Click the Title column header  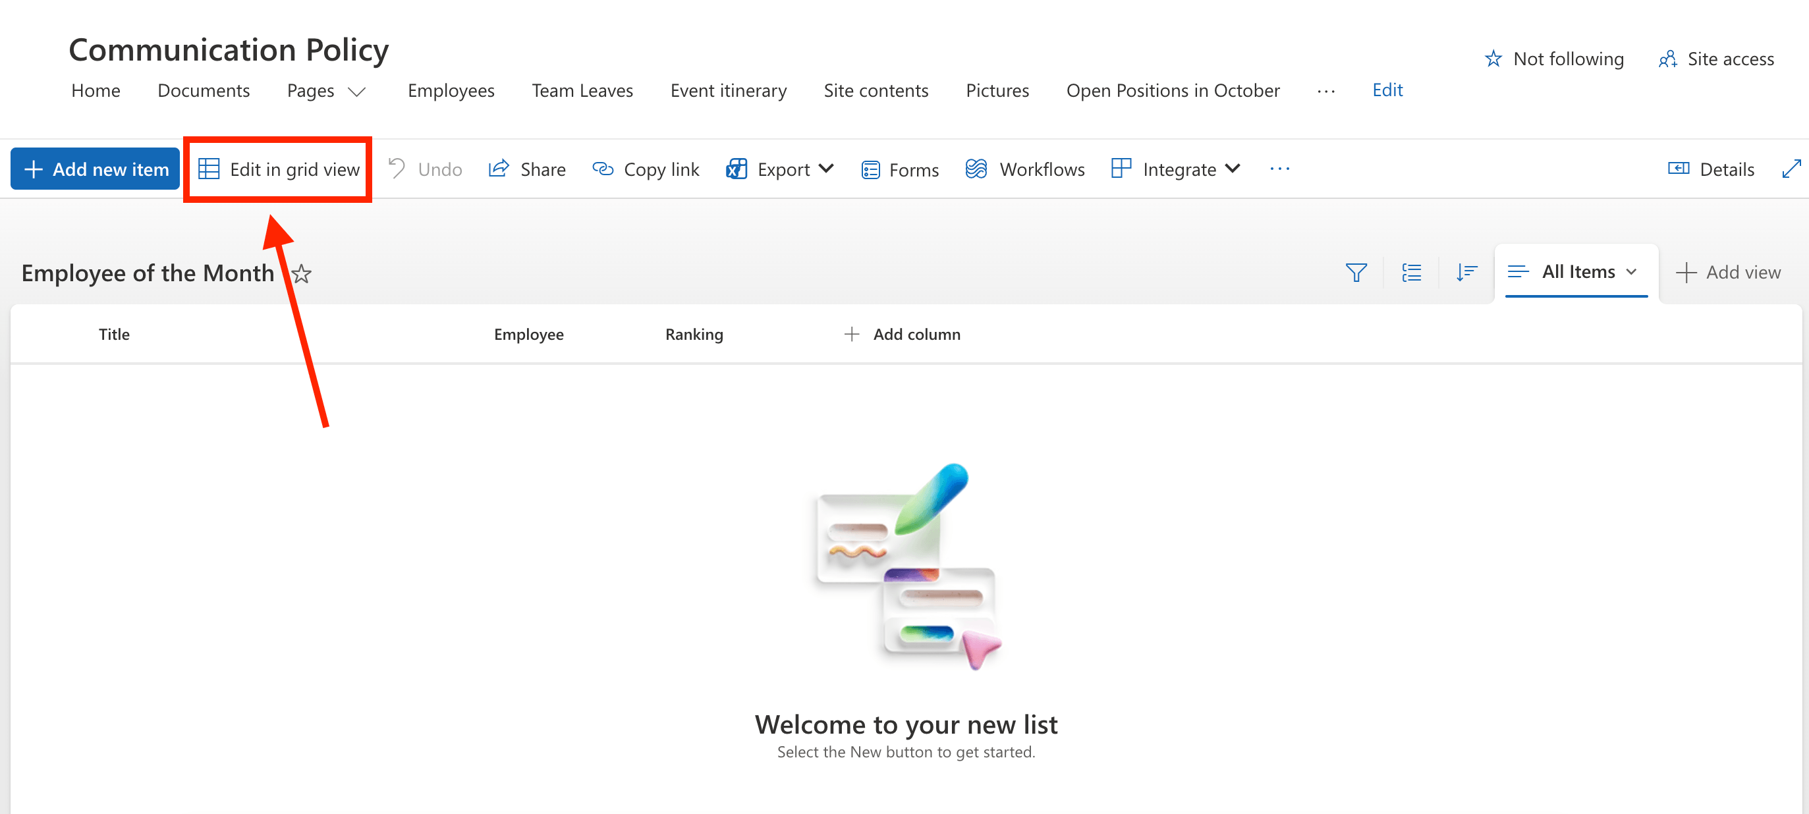[x=114, y=335]
